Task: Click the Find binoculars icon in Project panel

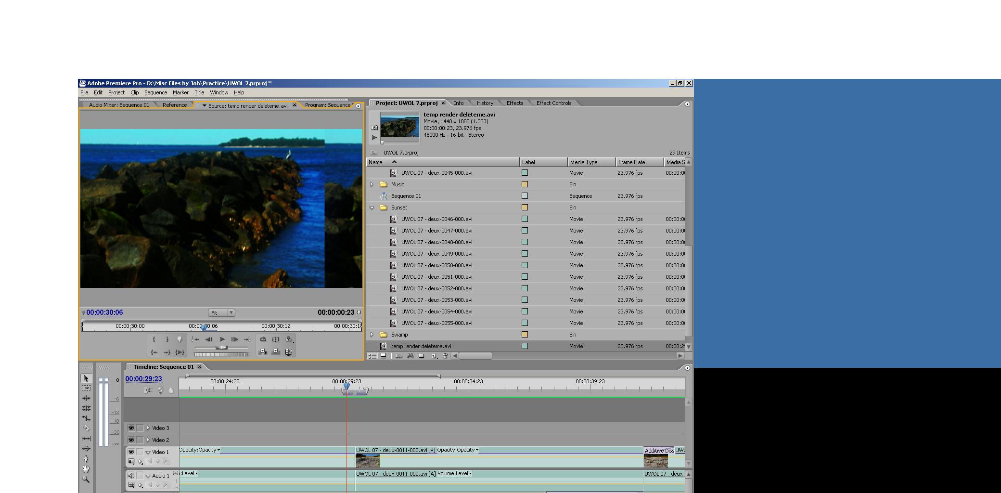Action: (410, 356)
